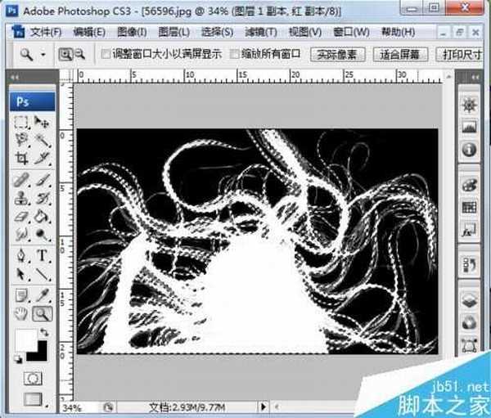This screenshot has height=418, width=491.
Task: Select the Dodge tool
Action: coord(43,234)
